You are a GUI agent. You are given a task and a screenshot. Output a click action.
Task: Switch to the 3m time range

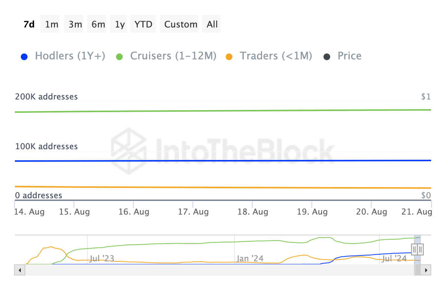coord(75,25)
